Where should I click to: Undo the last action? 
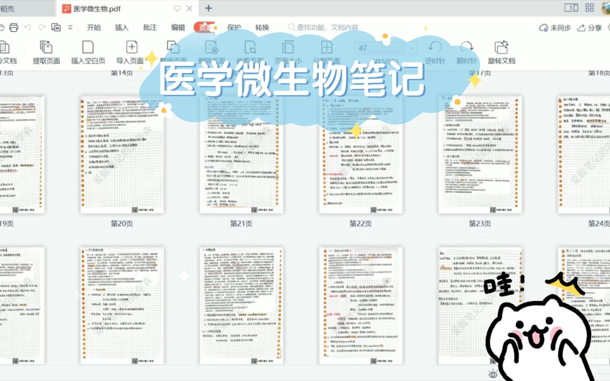click(x=28, y=28)
